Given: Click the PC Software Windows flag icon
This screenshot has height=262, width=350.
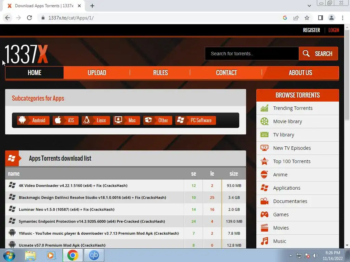Looking at the screenshot, I should [180, 120].
